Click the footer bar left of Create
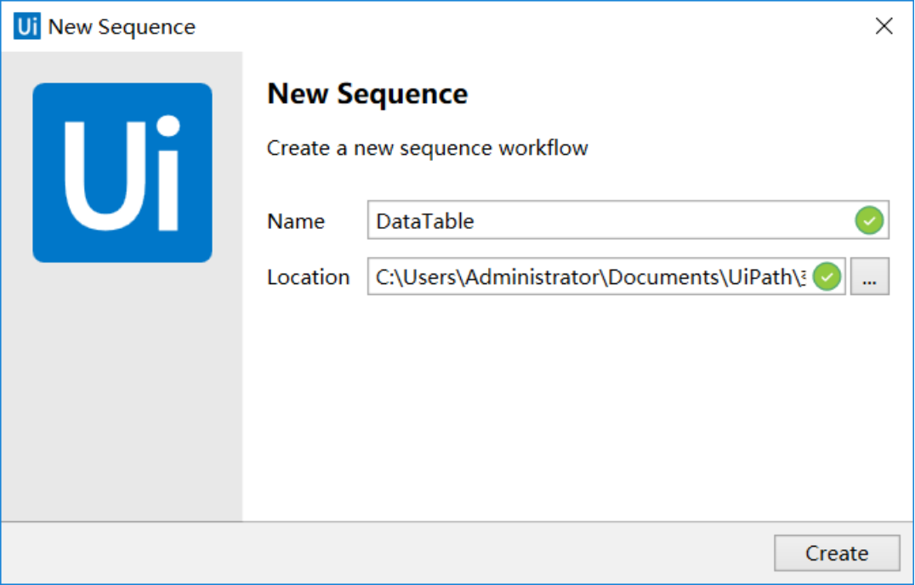Screen dimensions: 915x585 point(383,553)
